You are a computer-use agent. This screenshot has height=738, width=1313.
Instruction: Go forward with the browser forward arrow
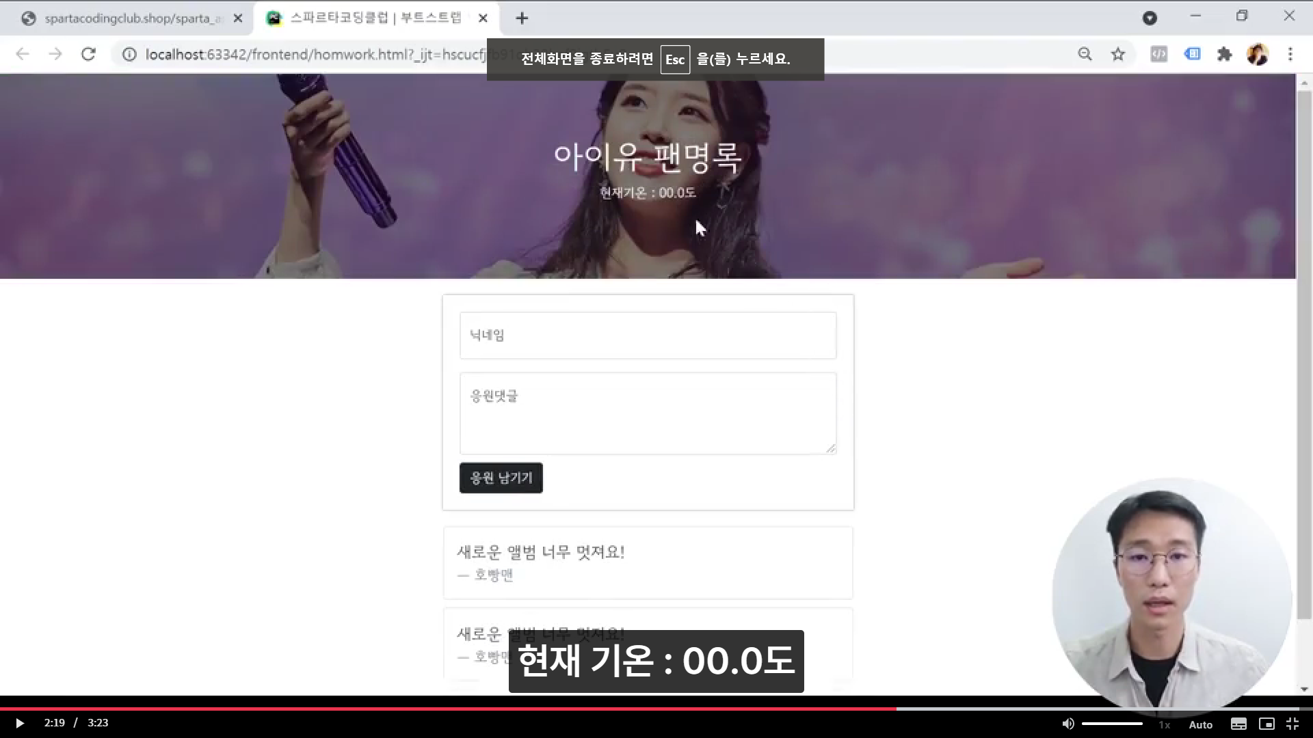click(x=55, y=55)
